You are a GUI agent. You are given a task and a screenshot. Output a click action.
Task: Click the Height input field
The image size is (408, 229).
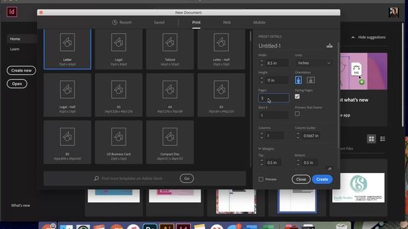pos(277,80)
